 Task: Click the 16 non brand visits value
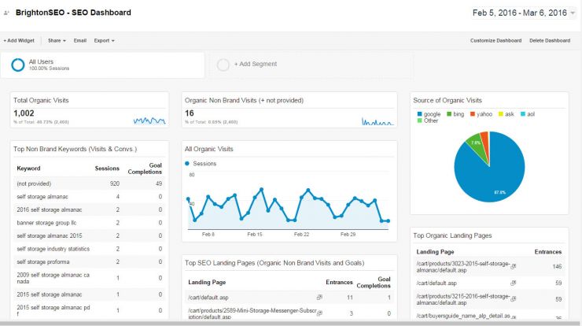click(190, 113)
